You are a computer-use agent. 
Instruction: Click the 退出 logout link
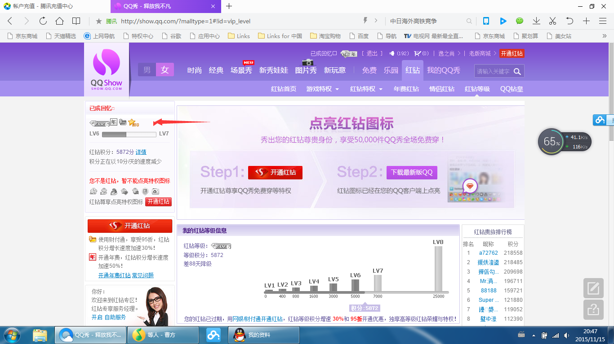click(372, 53)
